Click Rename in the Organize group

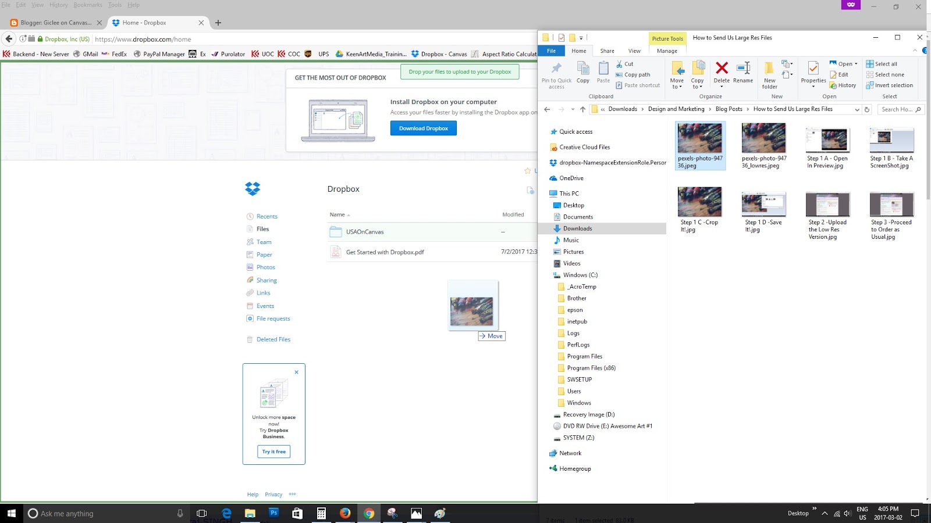pos(743,72)
